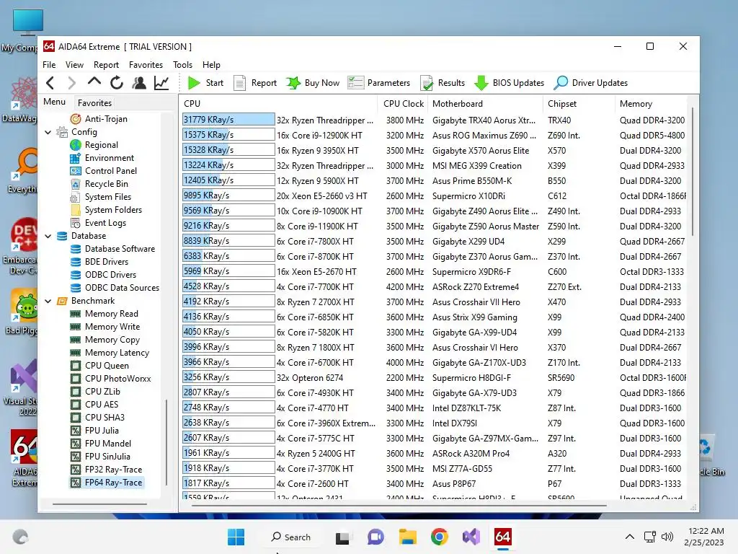This screenshot has height=554, width=738.
Task: Open the View menu
Action: [74, 64]
